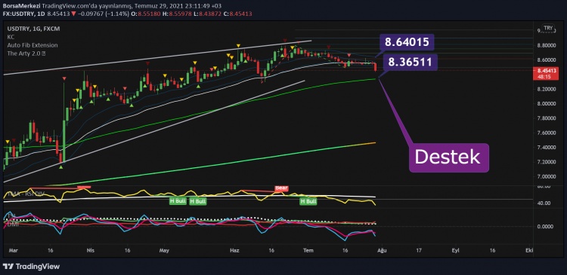This screenshot has width=567, height=275.
Task: Select The Arty 2.0 indicator label
Action: pos(24,53)
